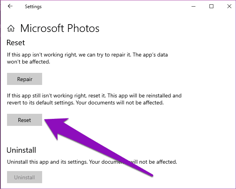The height and width of the screenshot is (189, 236).
Task: Go back using the Settings back arrow
Action: (10, 6)
